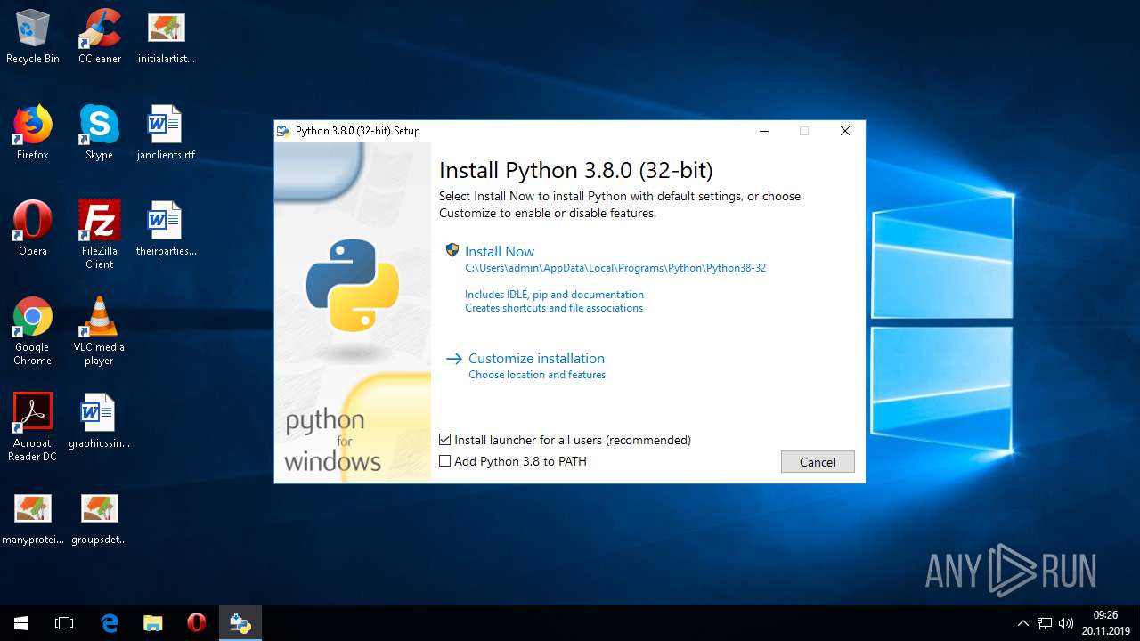Click the Python38-32 install path text
1140x641 pixels.
[x=615, y=268]
